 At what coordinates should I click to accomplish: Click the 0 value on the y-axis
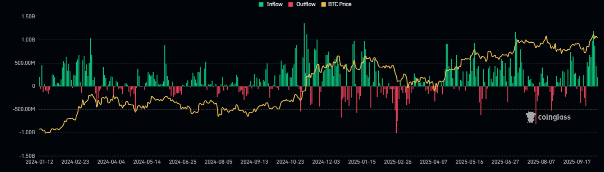34,86
